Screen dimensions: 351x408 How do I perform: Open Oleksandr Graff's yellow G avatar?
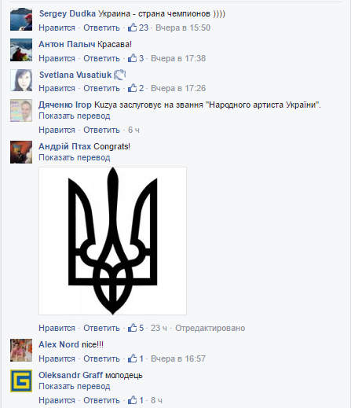point(21,380)
